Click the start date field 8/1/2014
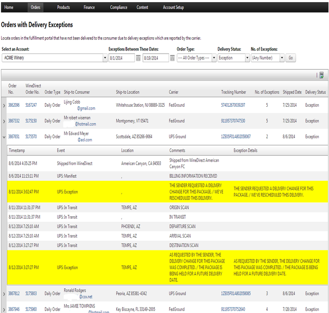Image resolution: width=329 pixels, height=313 pixels. [122, 58]
